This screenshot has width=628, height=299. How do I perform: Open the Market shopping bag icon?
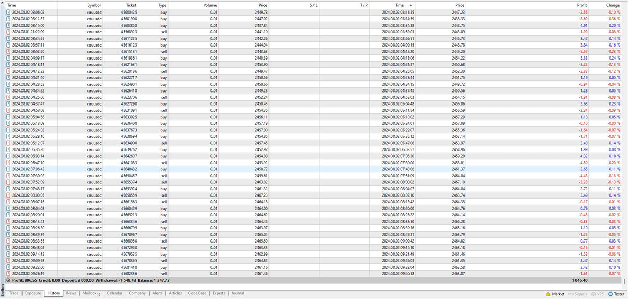[x=548, y=294]
